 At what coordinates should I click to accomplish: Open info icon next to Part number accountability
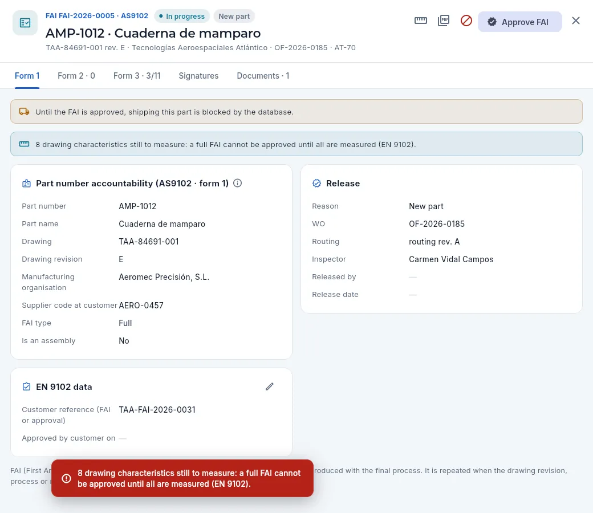point(238,184)
